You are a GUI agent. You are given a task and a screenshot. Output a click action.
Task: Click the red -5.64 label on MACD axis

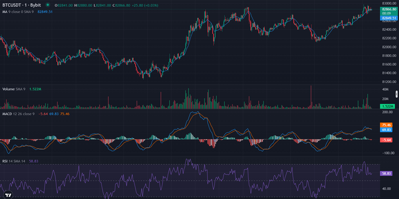(386, 140)
